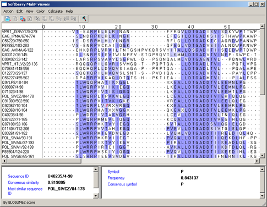Image resolution: width=267 pixels, height=207 pixels.
Task: Click the Frequency value 0.843137
Action: point(189,178)
